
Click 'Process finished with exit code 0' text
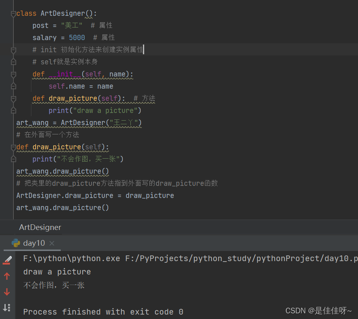103,312
